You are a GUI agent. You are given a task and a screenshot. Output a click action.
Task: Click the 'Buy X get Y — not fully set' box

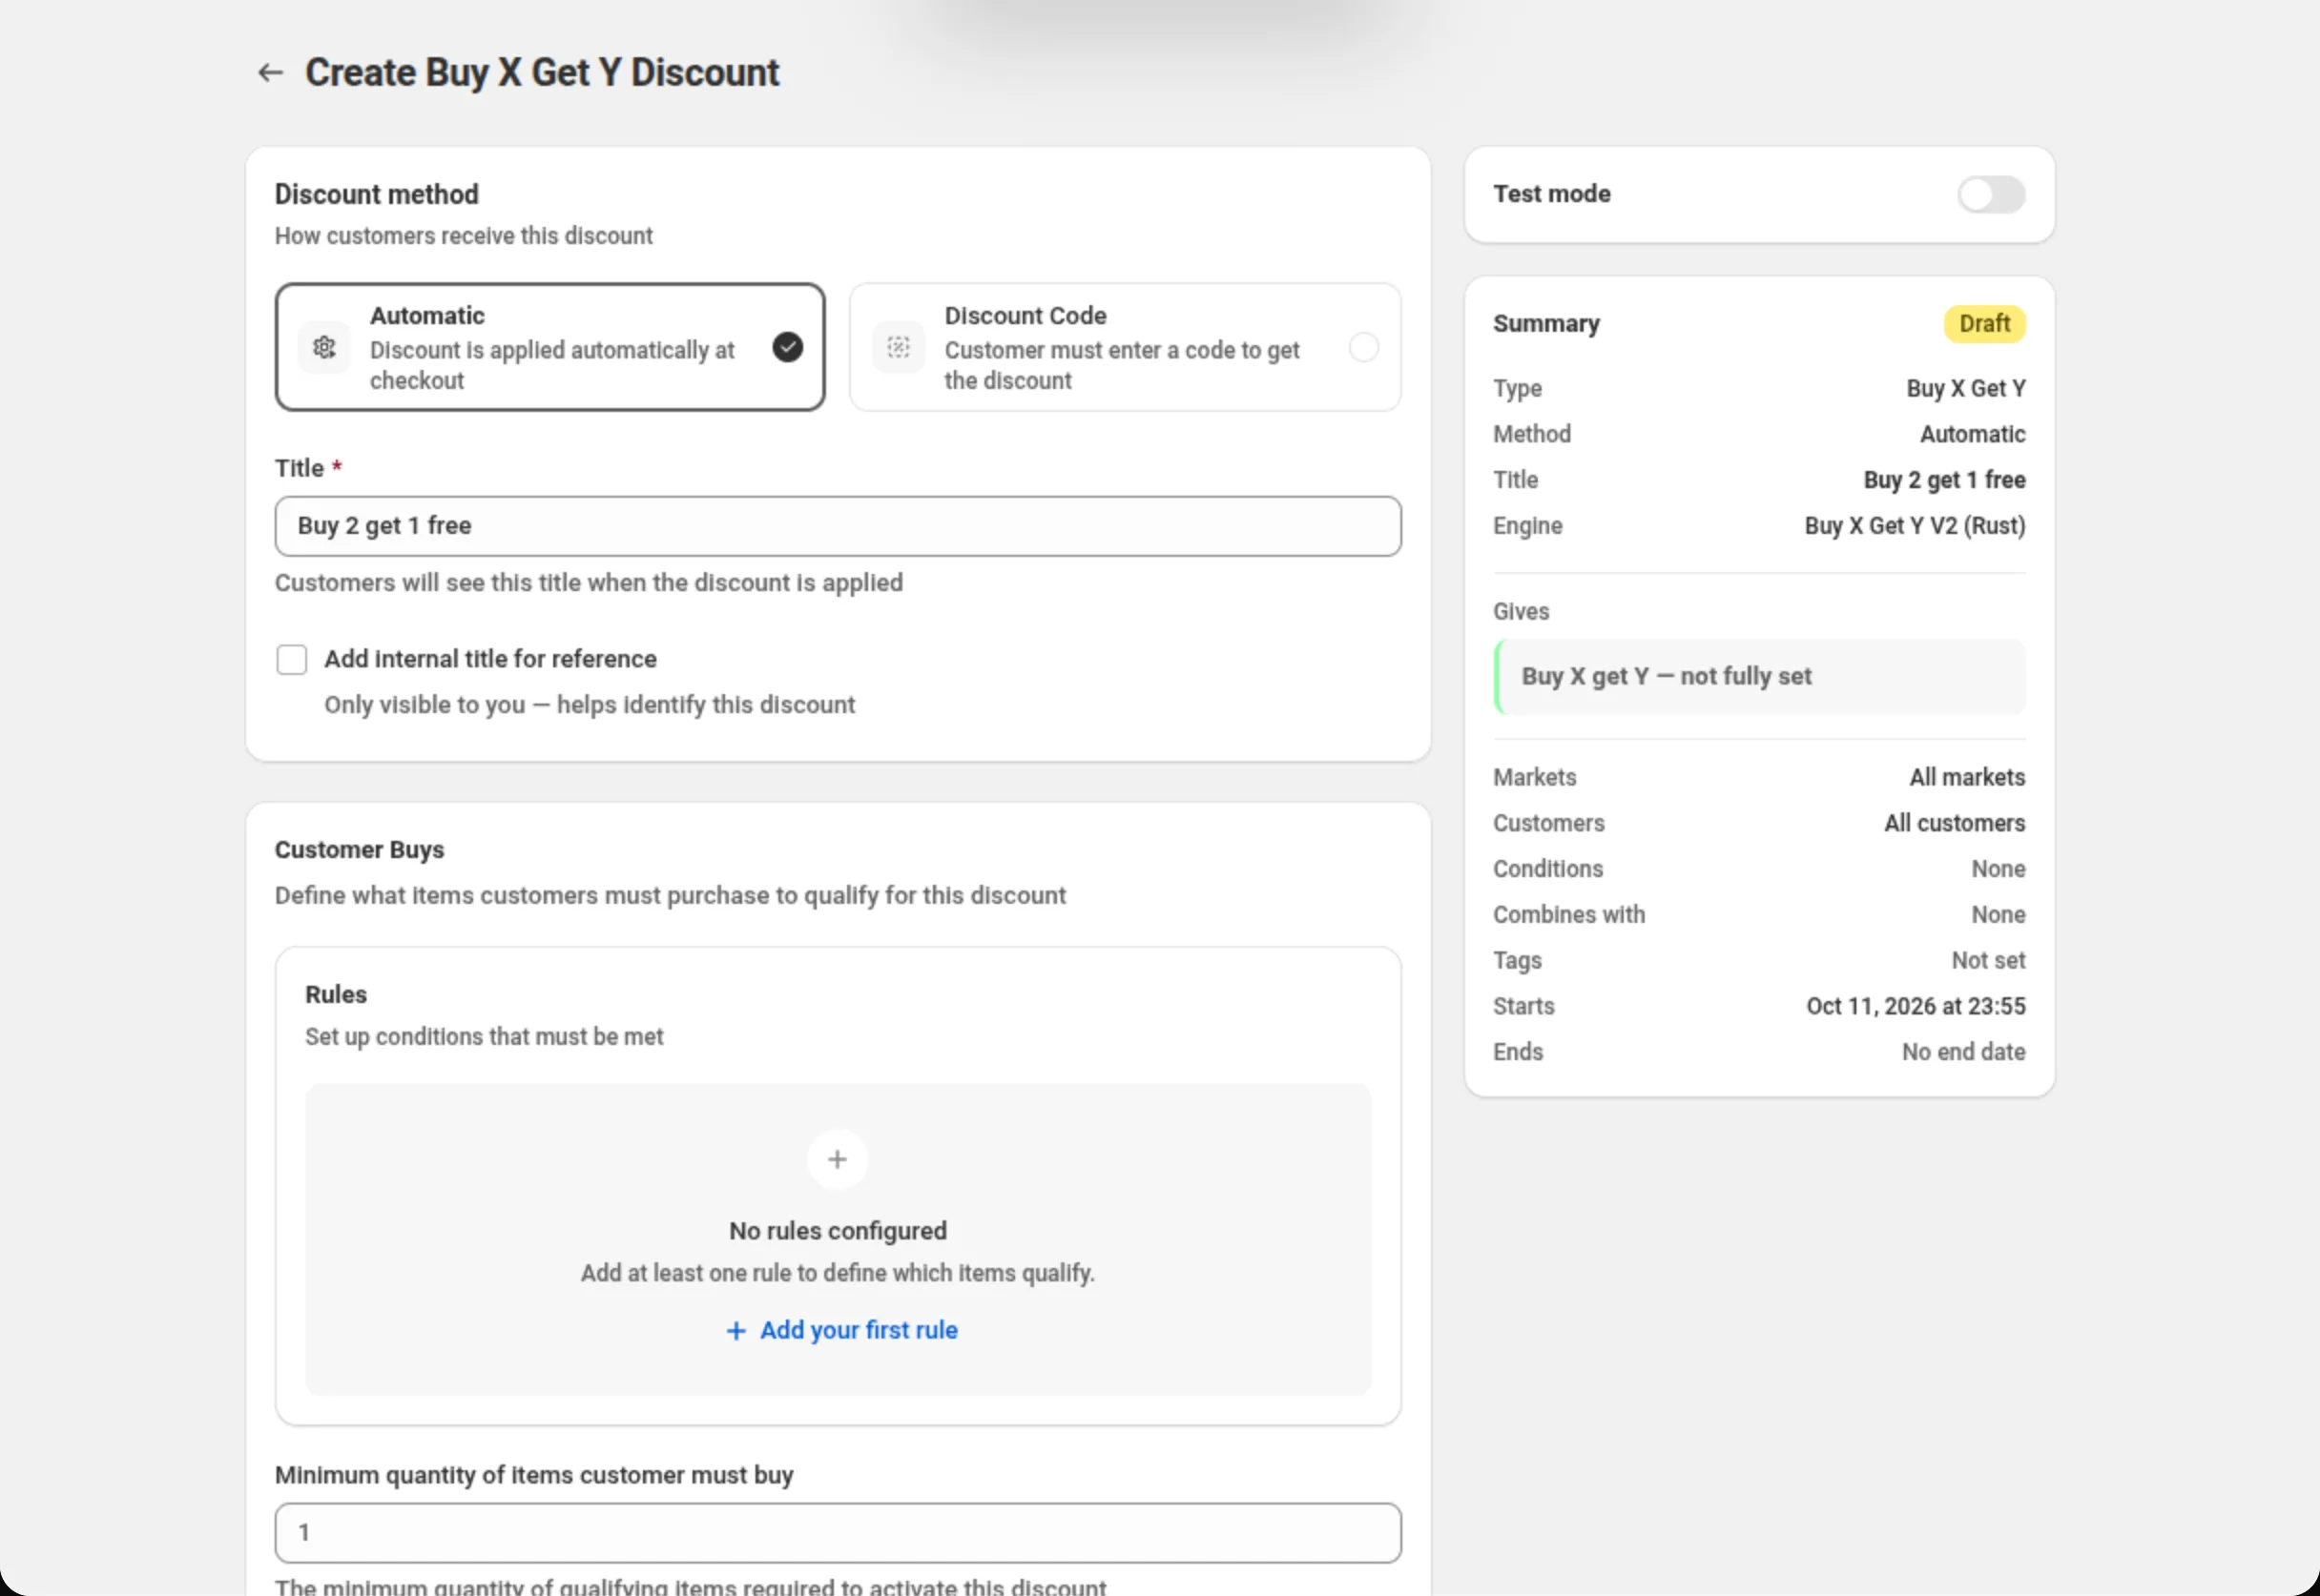[1760, 677]
